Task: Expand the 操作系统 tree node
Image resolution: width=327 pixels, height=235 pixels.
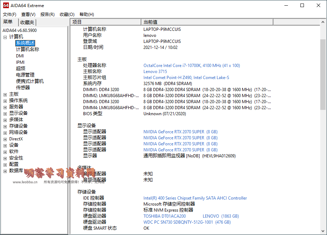Action: click(x=5, y=101)
